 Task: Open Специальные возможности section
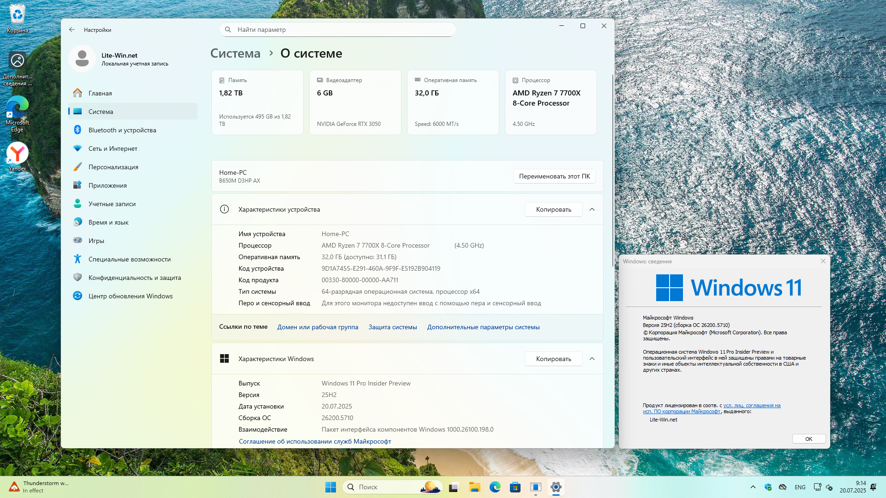129,259
